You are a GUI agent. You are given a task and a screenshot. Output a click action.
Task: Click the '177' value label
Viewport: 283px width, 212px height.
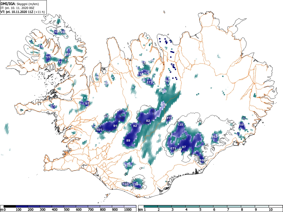[x=53, y=106]
